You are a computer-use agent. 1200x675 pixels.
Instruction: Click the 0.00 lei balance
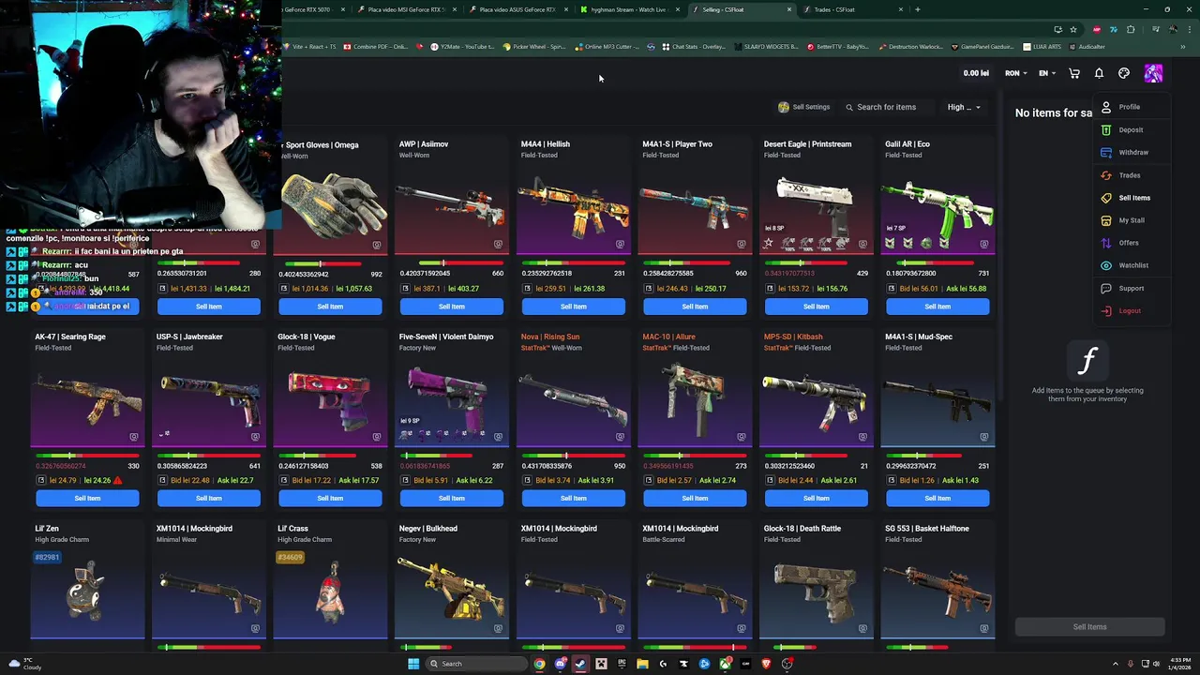pyautogui.click(x=976, y=73)
